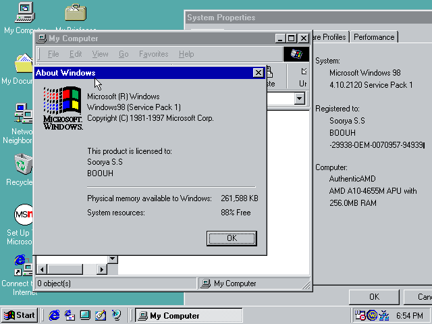This screenshot has width=432, height=324.
Task: Click the 6:54 PM taskbar clock
Action: [x=410, y=315]
